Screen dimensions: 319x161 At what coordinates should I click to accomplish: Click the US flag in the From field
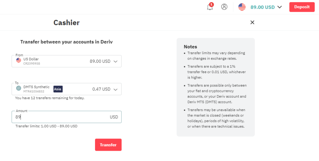coord(18,60)
